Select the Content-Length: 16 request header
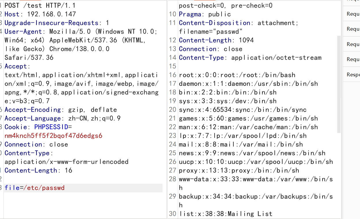The width and height of the screenshot is (360, 219). pyautogui.click(x=38, y=170)
